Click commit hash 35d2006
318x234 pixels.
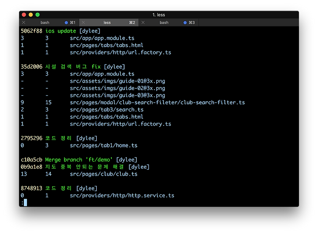coord(31,67)
